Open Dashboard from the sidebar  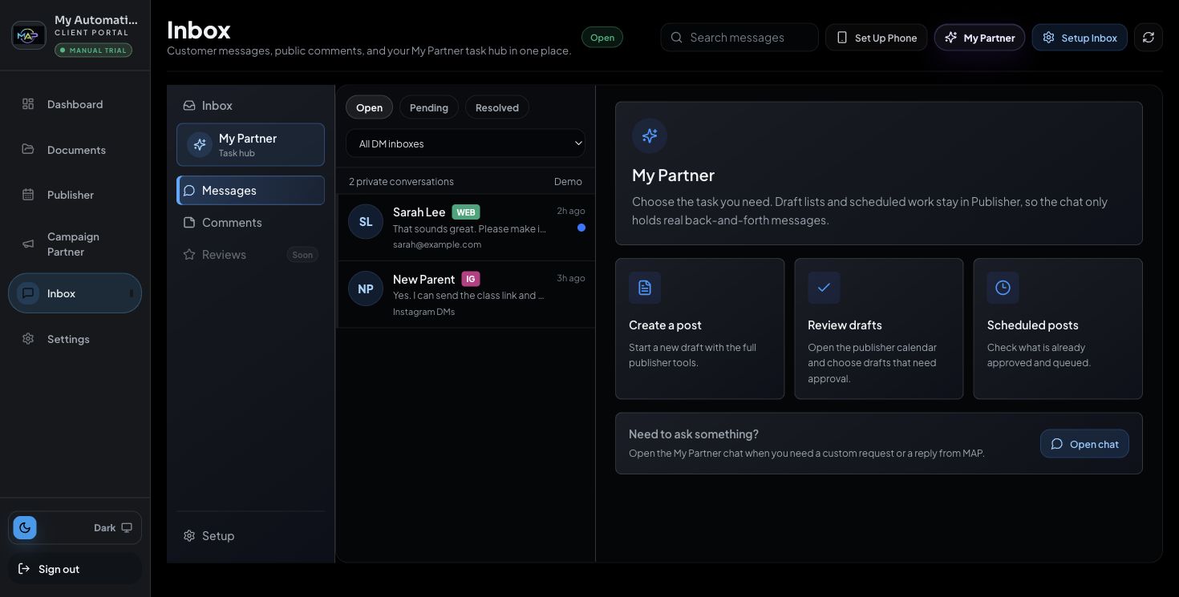pos(75,104)
